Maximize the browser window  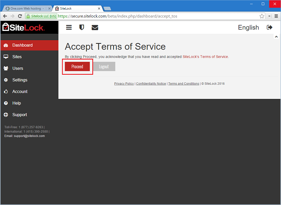click(263, 4)
